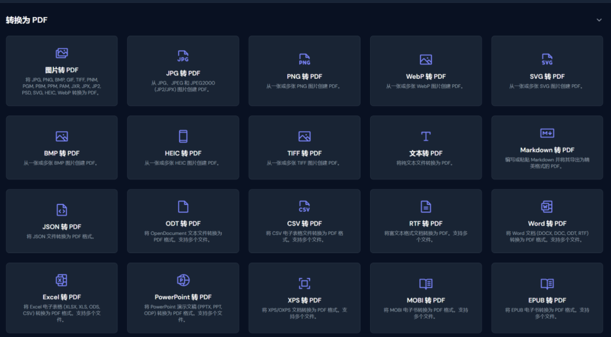The width and height of the screenshot is (611, 337).
Task: Select the 文本转 PDF title
Action: pos(426,153)
